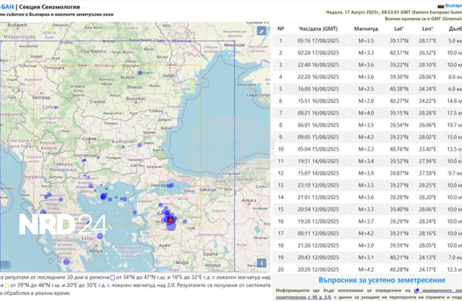Click the blue earthquake marker near Sliven
Screen dimensions: 462x301
(x=139, y=144)
